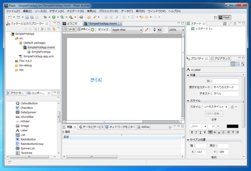The height and width of the screenshot is (171, 251).
Task: Open the font size 16 dropdown arrow
Action: coord(218,126)
